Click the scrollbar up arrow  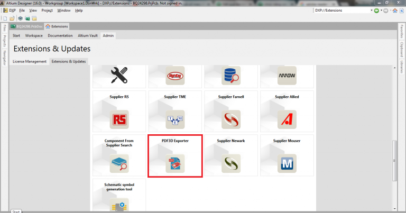(x=394, y=68)
